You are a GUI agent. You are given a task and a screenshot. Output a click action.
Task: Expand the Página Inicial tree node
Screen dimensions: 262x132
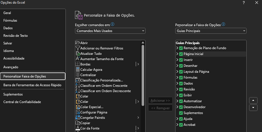click(x=177, y=54)
